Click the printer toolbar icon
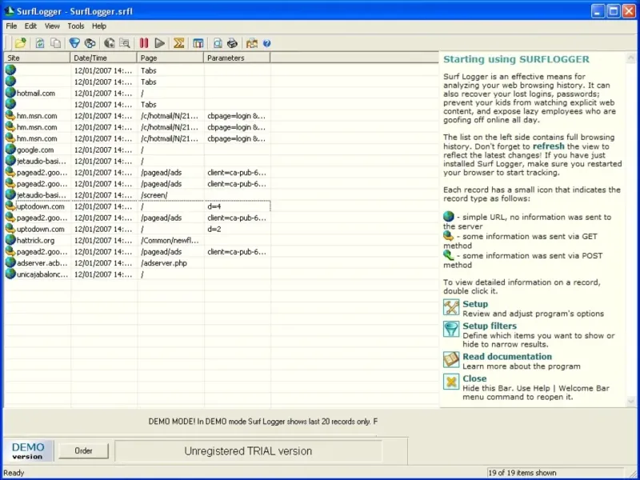The height and width of the screenshot is (480, 640). point(232,43)
